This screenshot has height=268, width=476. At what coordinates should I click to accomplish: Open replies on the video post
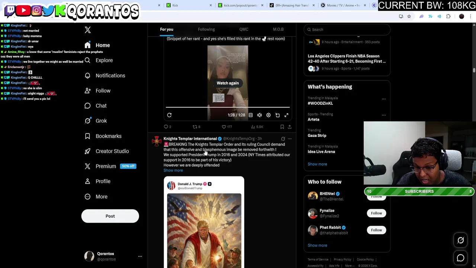point(167,127)
